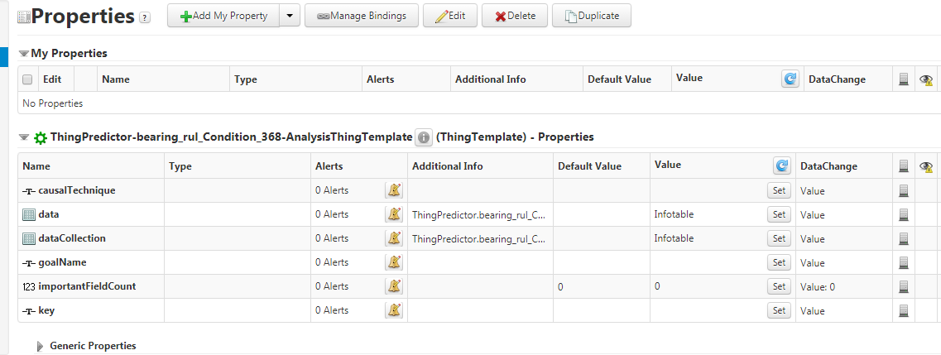Image resolution: width=941 pixels, height=355 pixels.
Task: Click the Infotable value in dataCollection row
Action: coord(674,238)
